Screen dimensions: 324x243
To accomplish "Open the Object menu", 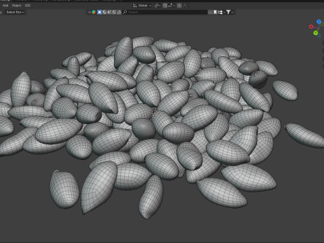I will point(16,5).
